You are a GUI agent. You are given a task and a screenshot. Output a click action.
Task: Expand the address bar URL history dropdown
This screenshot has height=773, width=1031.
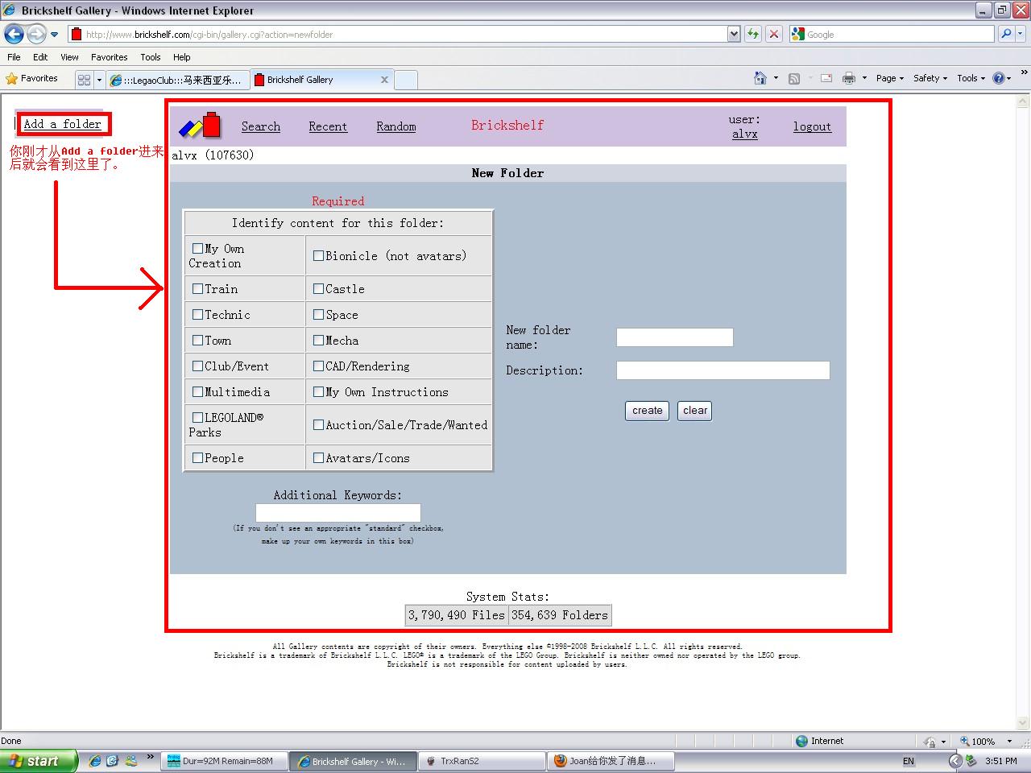[x=734, y=34]
